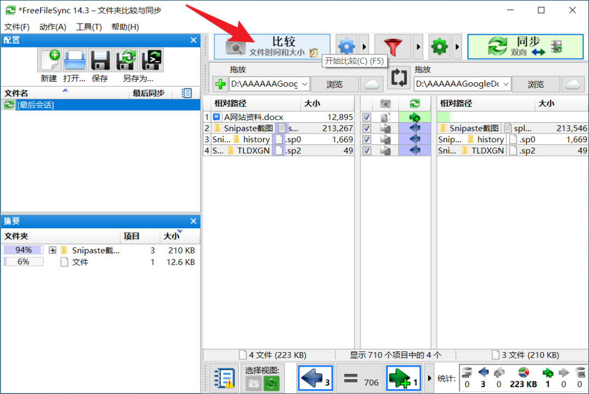The width and height of the screenshot is (589, 394).
Task: Click the category column header magnifier icon
Action: [386, 103]
